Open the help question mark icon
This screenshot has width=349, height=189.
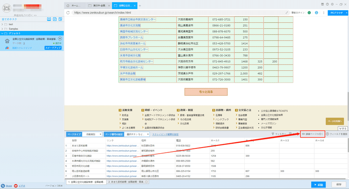tap(328, 4)
